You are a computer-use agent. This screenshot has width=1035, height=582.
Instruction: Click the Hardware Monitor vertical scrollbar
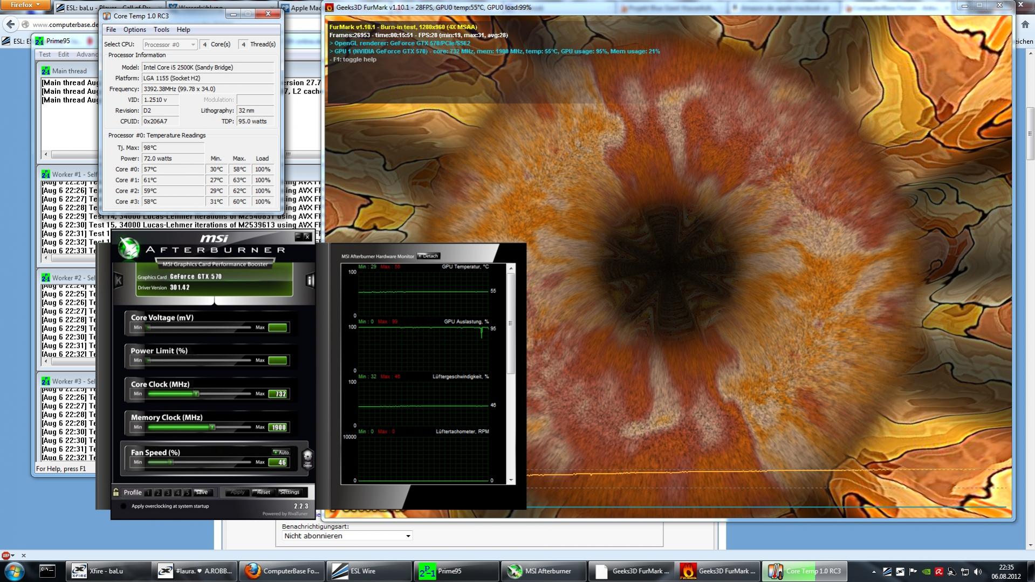pyautogui.click(x=511, y=373)
